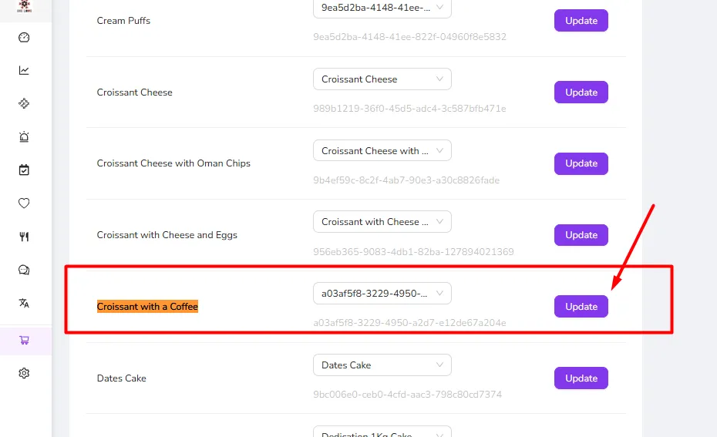Click the alarm siren icon in sidebar
717x437 pixels.
[24, 136]
